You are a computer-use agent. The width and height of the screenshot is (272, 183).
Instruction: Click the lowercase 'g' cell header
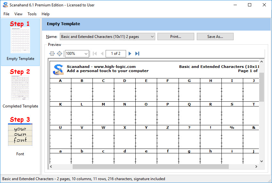(189, 151)
